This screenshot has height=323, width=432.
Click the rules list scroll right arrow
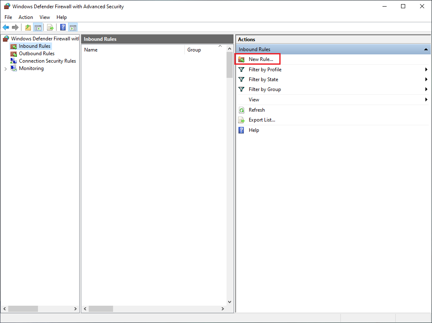click(223, 309)
